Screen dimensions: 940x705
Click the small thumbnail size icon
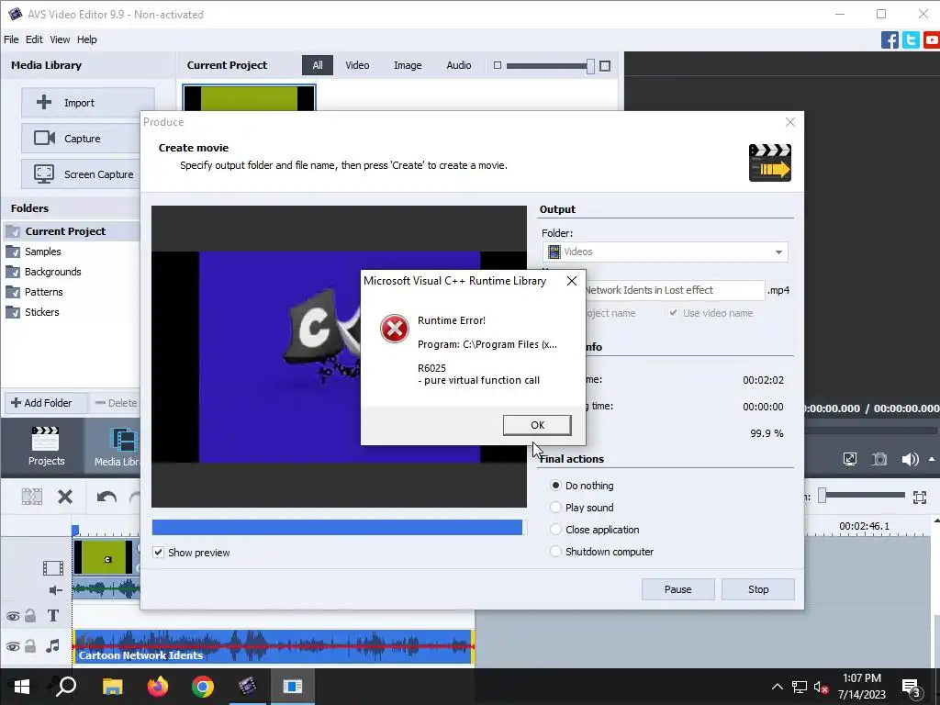click(497, 65)
